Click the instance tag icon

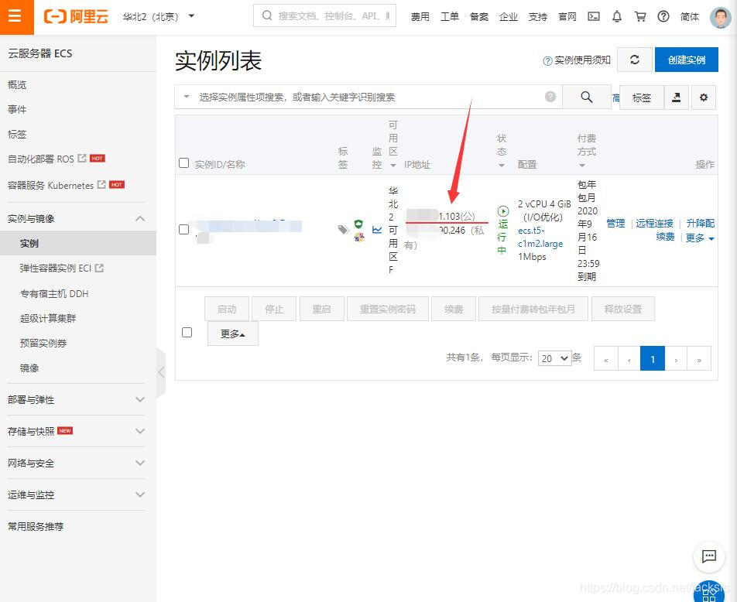[x=344, y=229]
